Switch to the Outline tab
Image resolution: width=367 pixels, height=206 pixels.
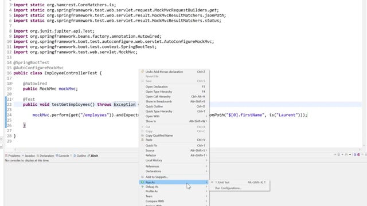(x=80, y=156)
